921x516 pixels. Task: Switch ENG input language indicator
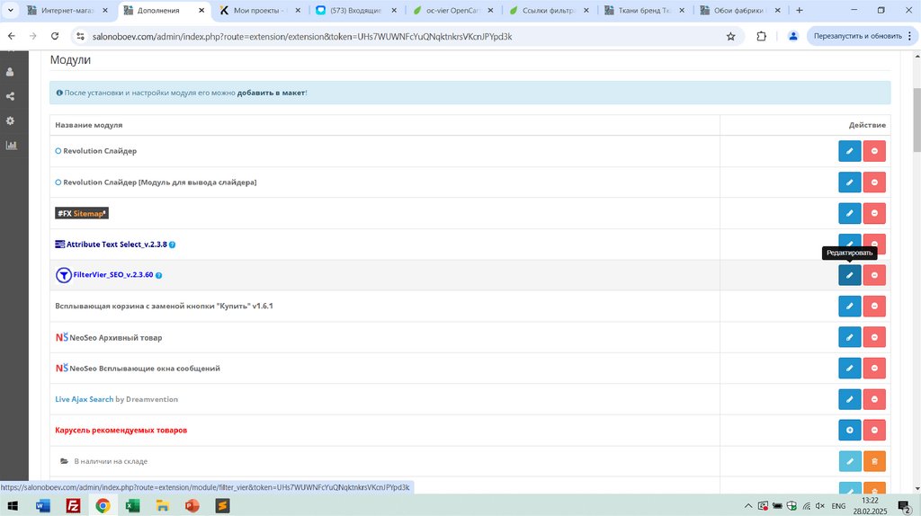[838, 506]
